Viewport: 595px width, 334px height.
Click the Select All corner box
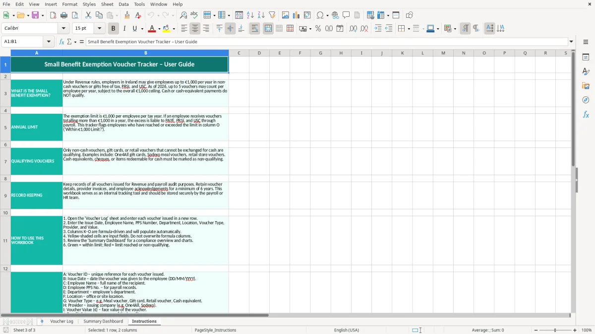[x=5, y=53]
